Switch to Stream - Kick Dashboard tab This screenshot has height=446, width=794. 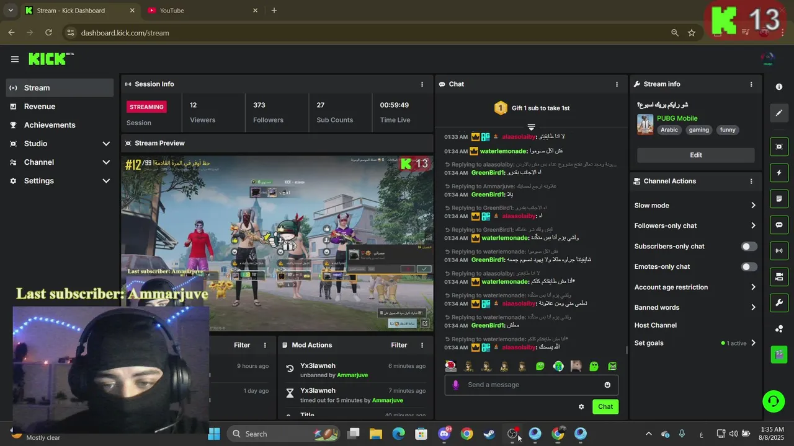[81, 11]
